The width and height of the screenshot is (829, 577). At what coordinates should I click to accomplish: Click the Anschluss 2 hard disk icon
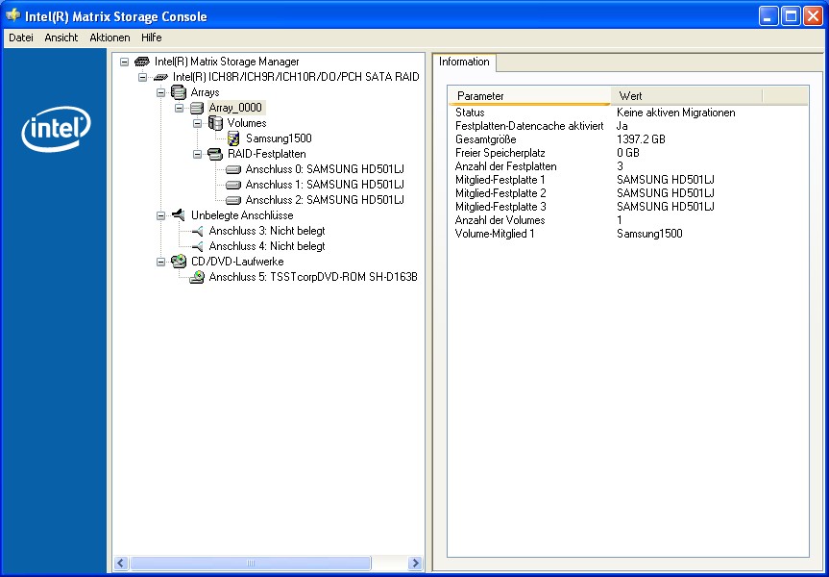tap(233, 201)
